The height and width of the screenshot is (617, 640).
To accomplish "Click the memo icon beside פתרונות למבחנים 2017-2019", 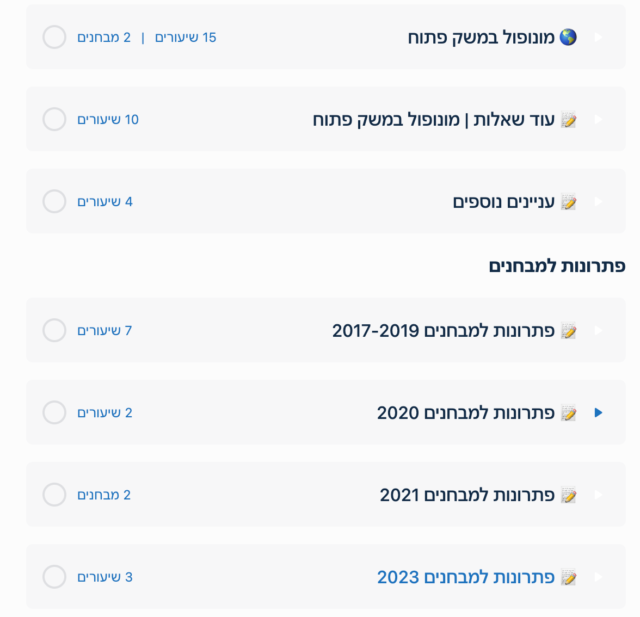I will [568, 331].
